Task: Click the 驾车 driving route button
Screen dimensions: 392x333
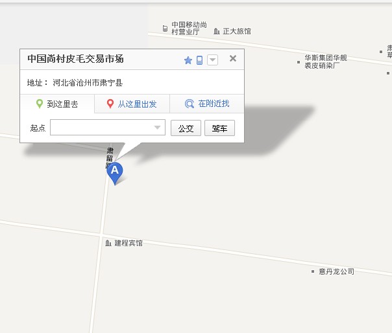Action: point(219,128)
